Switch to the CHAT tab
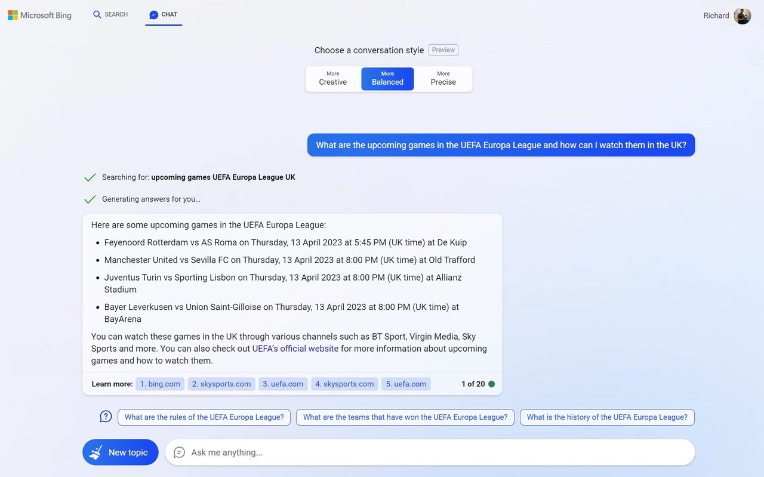Image resolution: width=764 pixels, height=477 pixels. [x=163, y=14]
